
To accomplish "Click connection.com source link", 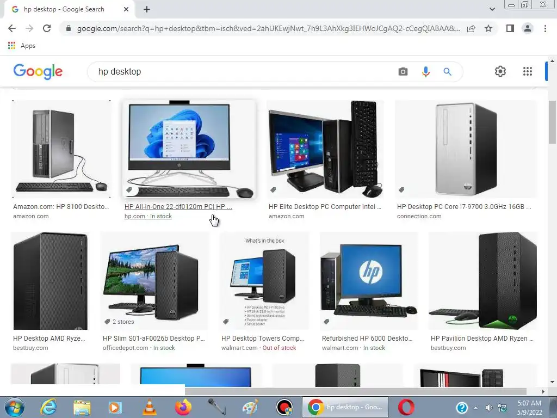I will [419, 216].
